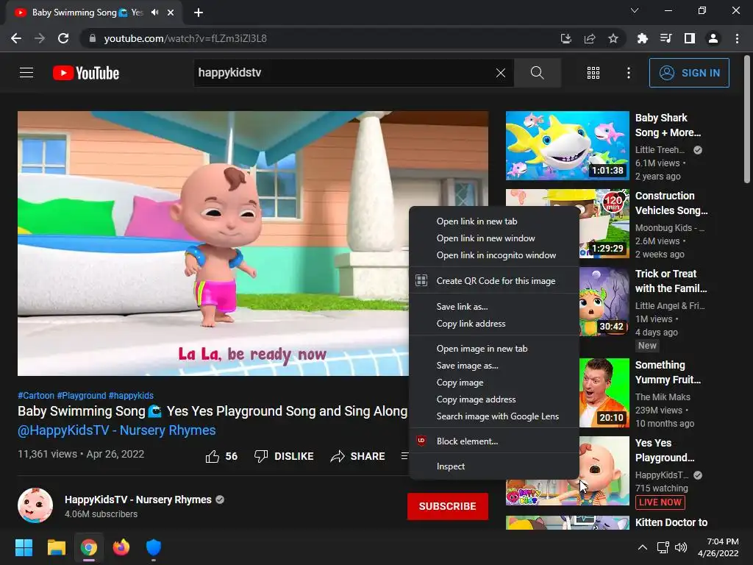Choose Search image with Google Lens

pyautogui.click(x=494, y=416)
